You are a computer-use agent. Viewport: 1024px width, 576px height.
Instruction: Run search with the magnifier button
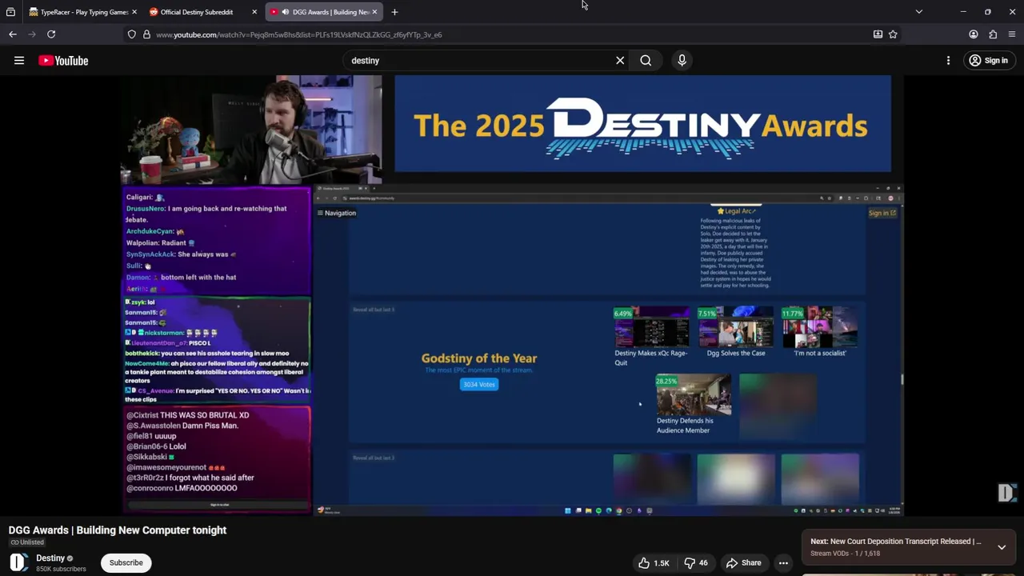(646, 61)
